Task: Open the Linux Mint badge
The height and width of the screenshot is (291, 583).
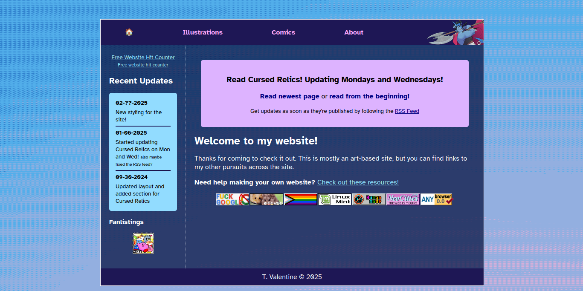Action: pos(335,199)
